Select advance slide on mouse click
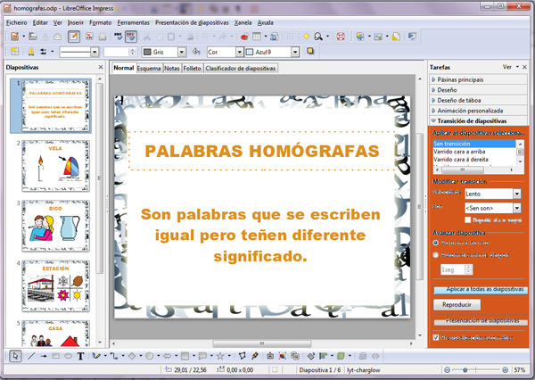The width and height of the screenshot is (535, 380). click(436, 243)
